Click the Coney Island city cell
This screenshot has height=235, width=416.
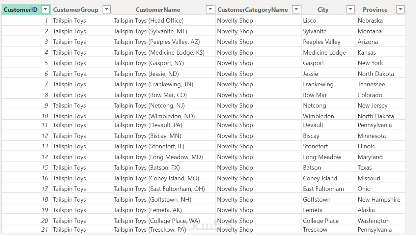(320, 178)
